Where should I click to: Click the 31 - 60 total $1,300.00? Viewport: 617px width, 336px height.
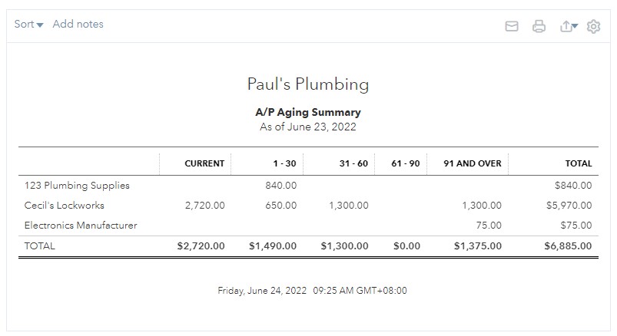pyautogui.click(x=345, y=246)
